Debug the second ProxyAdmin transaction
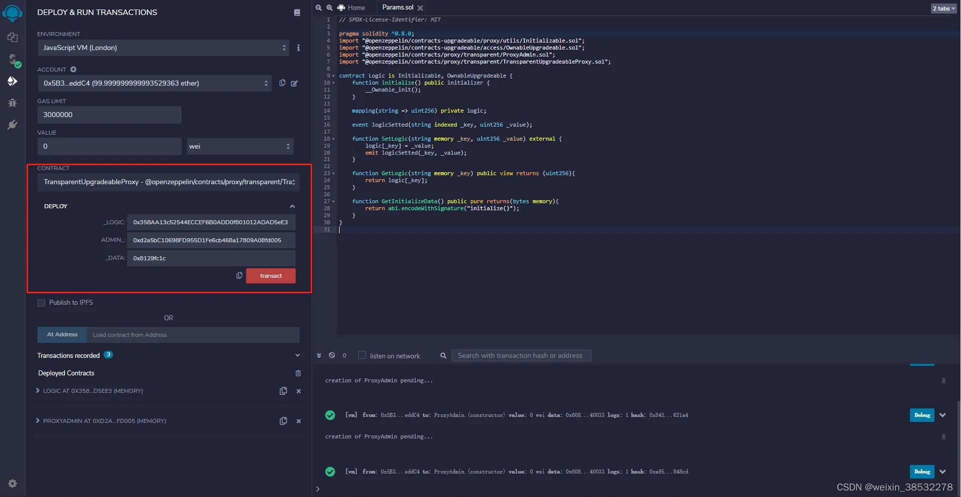The width and height of the screenshot is (961, 497). [922, 472]
